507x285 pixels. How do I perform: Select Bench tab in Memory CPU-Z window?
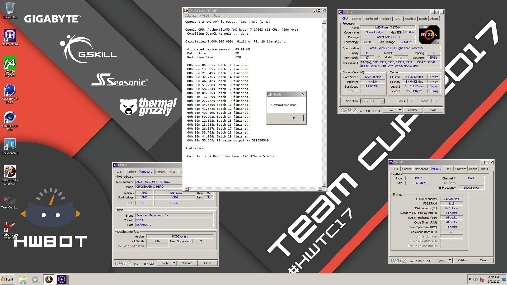[x=473, y=169]
